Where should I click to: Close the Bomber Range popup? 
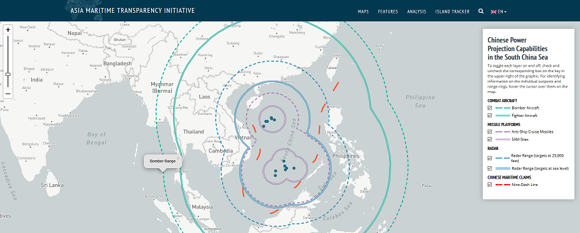pos(178,158)
